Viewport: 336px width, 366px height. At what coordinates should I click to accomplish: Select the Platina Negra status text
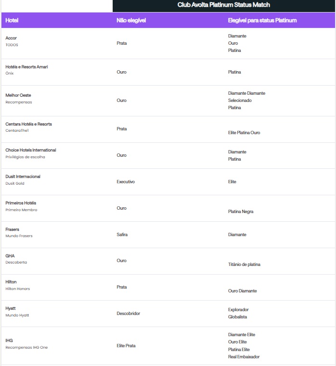[x=241, y=212]
